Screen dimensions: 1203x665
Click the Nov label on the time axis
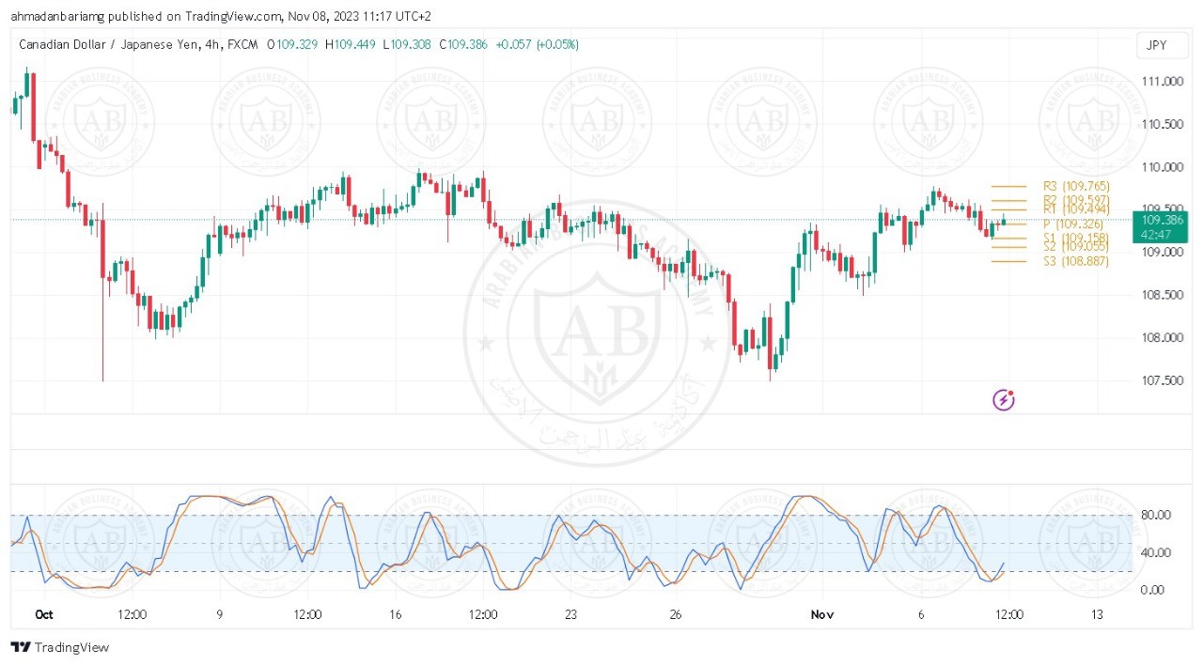click(822, 614)
